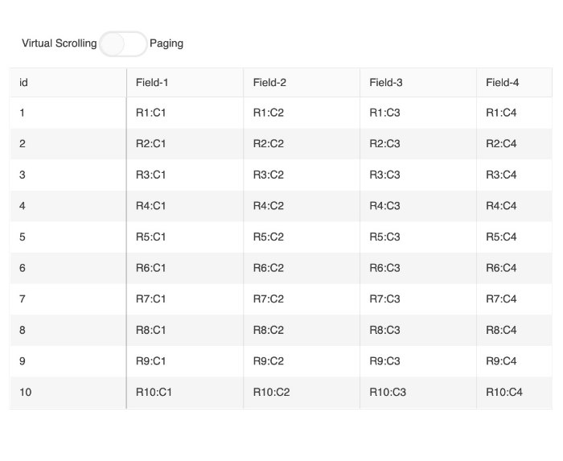Toggle the Virtual Scrolling / Paging switch
563x461 pixels.
point(123,43)
